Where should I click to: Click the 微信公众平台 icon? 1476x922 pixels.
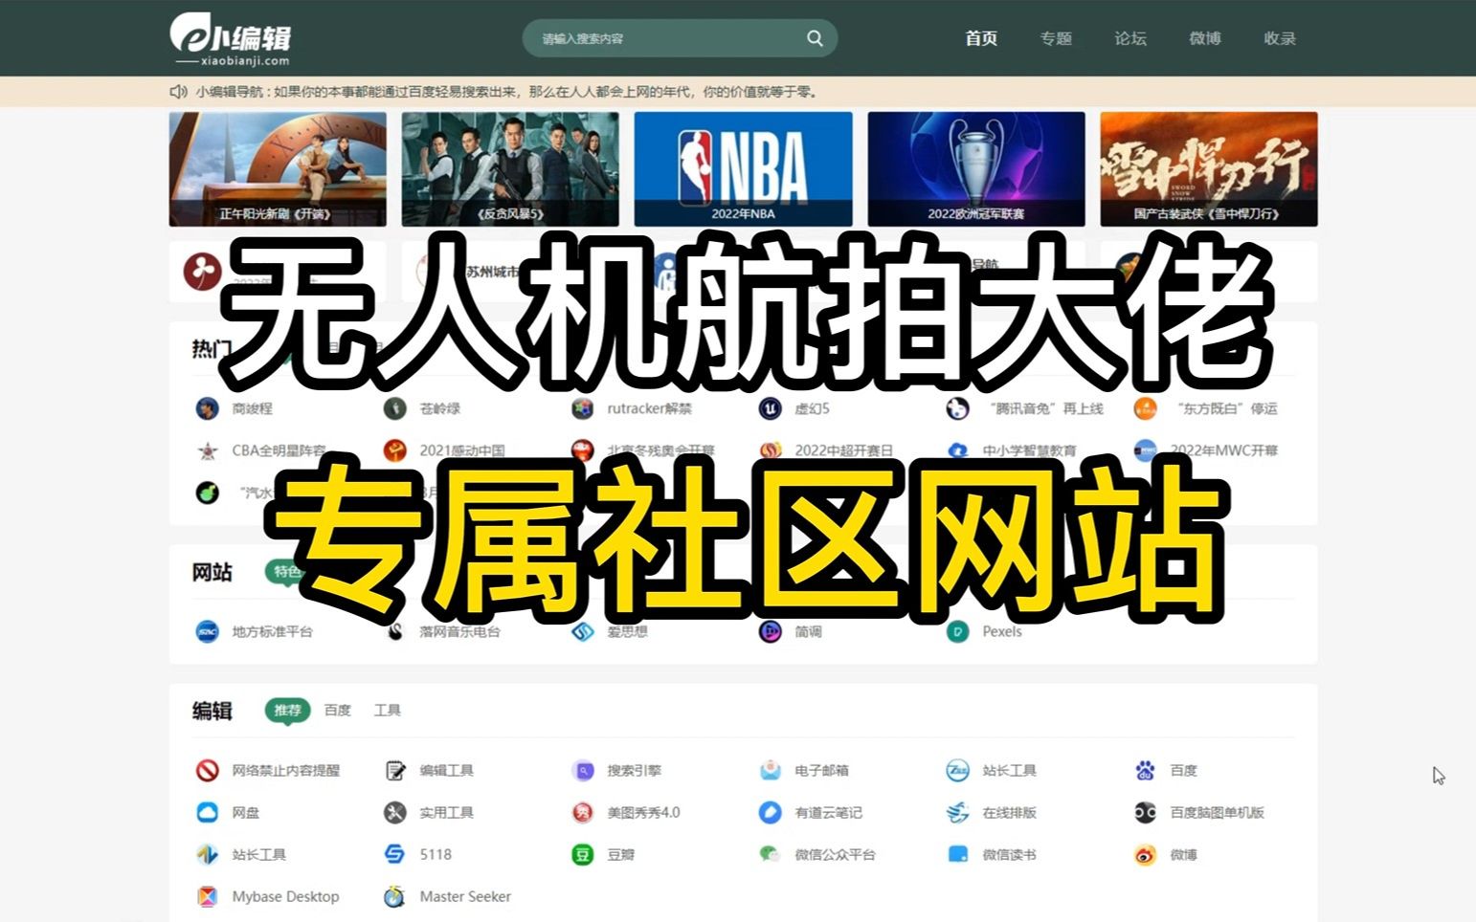(x=771, y=854)
